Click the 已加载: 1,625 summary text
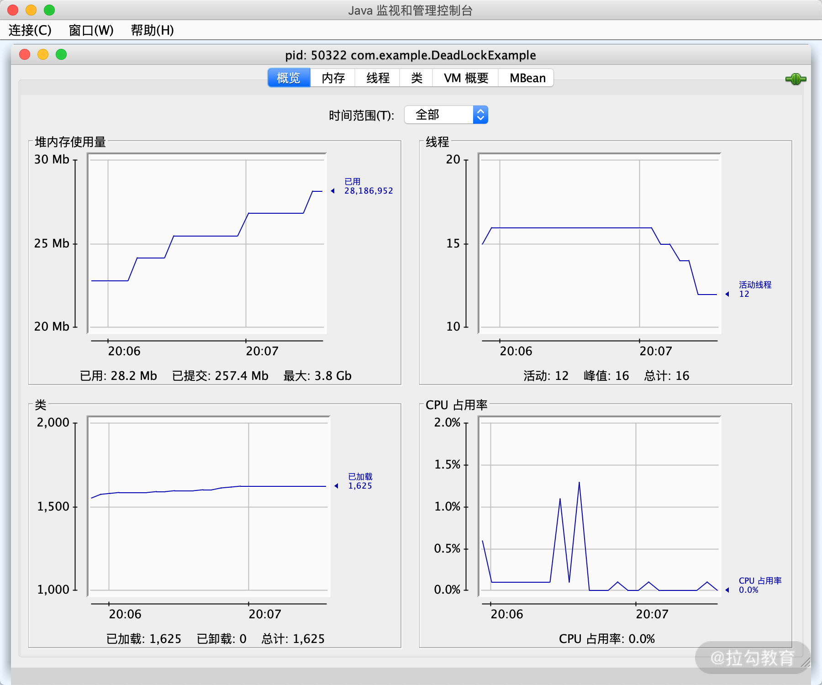822x685 pixels. click(144, 639)
